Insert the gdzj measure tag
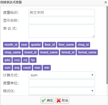Viewport: 108px width, 105px height. coord(7,60)
